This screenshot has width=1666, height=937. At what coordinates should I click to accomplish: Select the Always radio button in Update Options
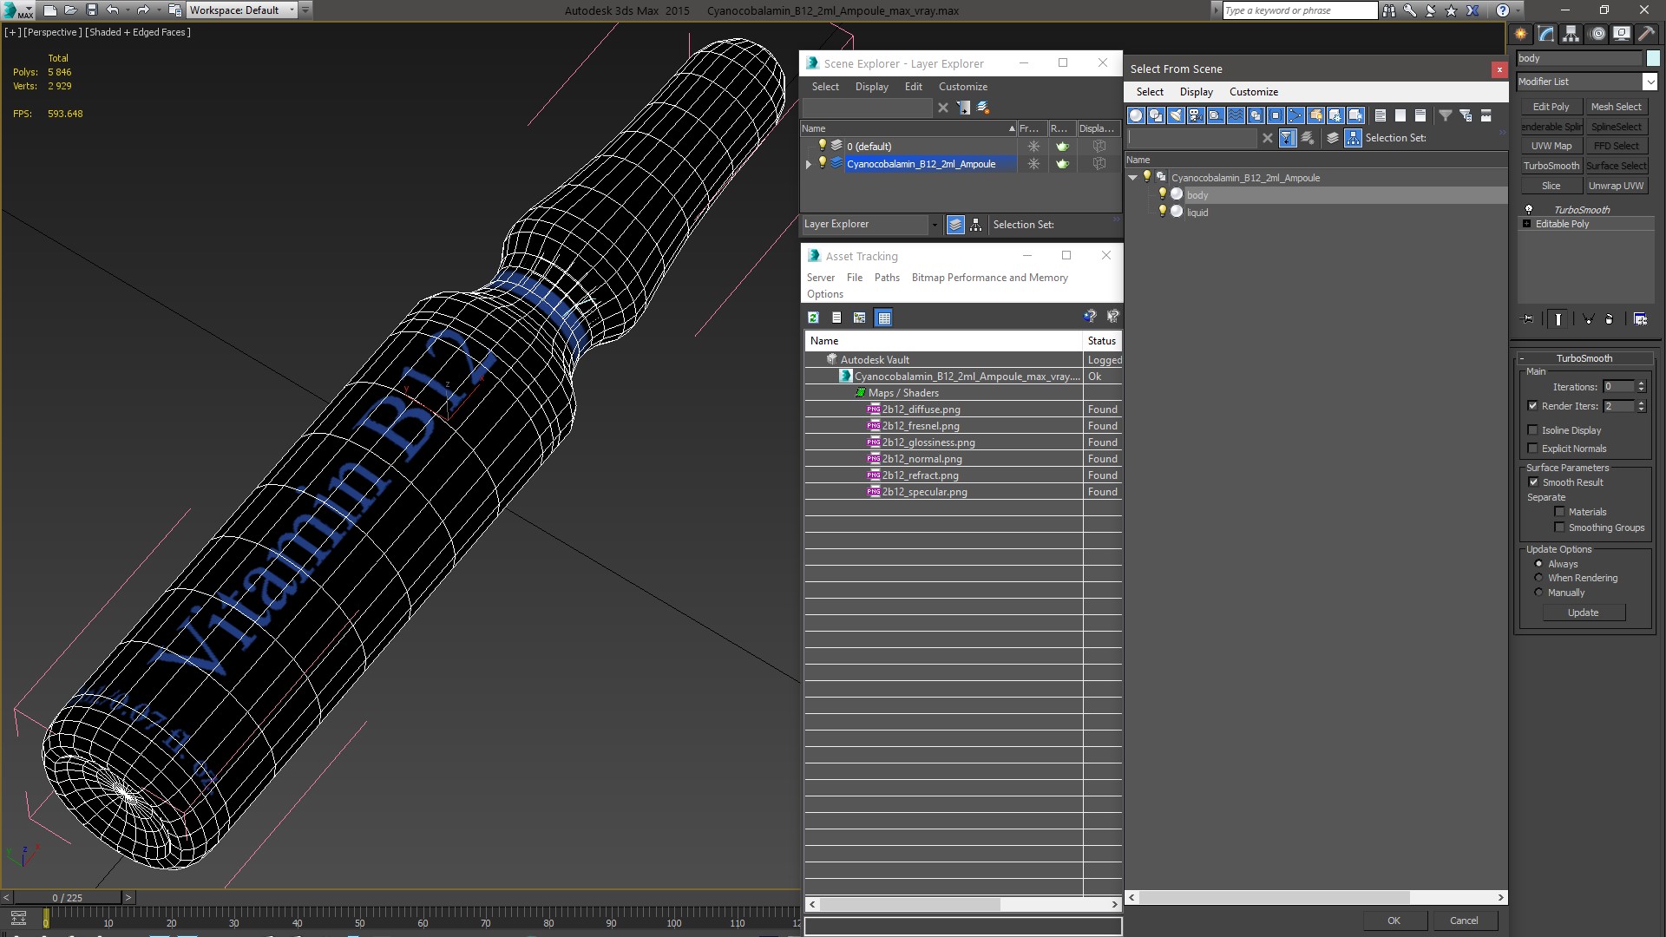(1539, 563)
